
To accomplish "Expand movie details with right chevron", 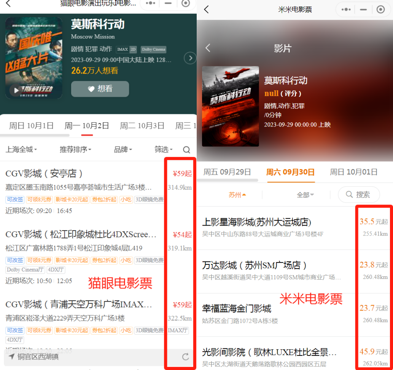I will coord(190,58).
